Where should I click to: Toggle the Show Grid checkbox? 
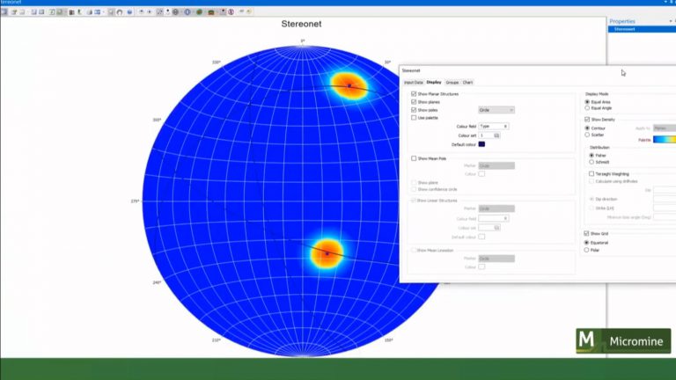587,233
